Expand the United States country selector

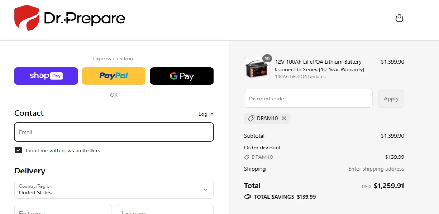pyautogui.click(x=114, y=190)
